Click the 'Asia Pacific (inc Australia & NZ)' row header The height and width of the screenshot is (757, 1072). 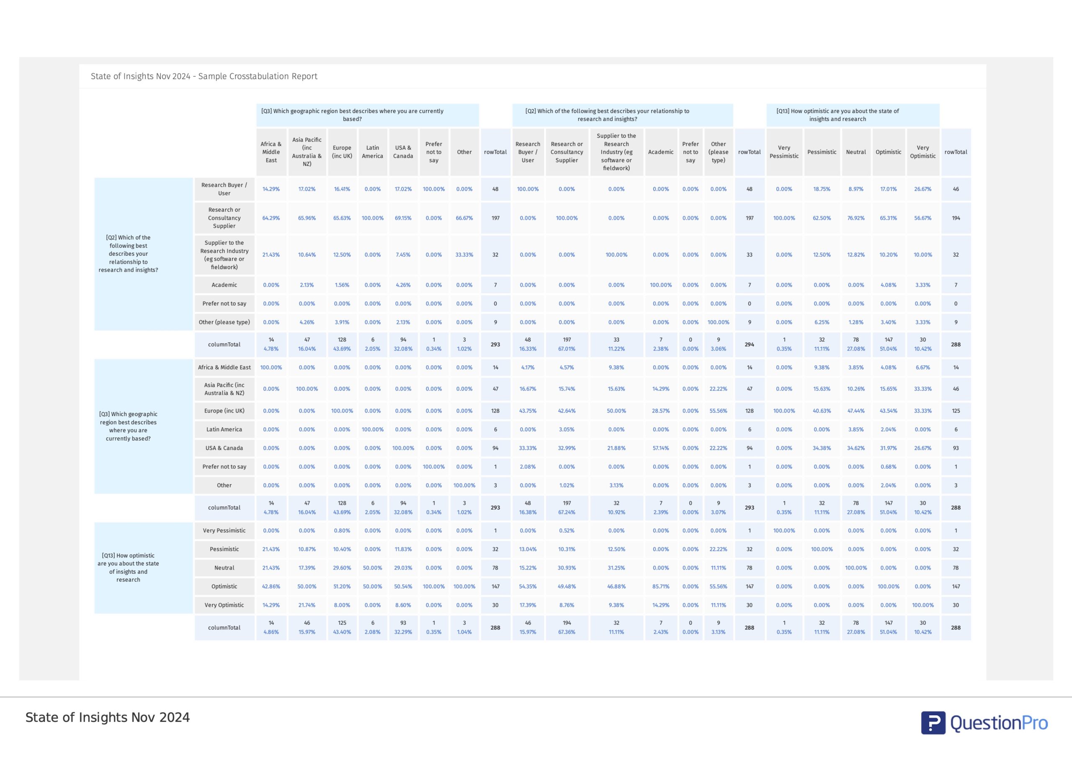224,389
